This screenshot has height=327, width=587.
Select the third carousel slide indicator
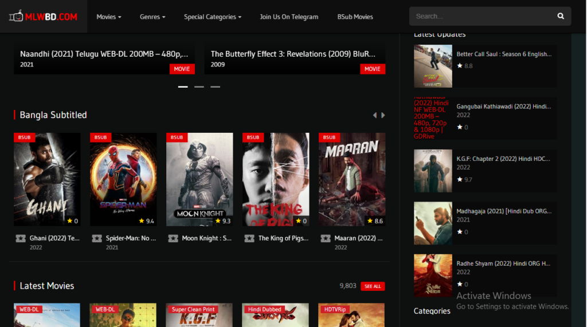click(x=216, y=86)
